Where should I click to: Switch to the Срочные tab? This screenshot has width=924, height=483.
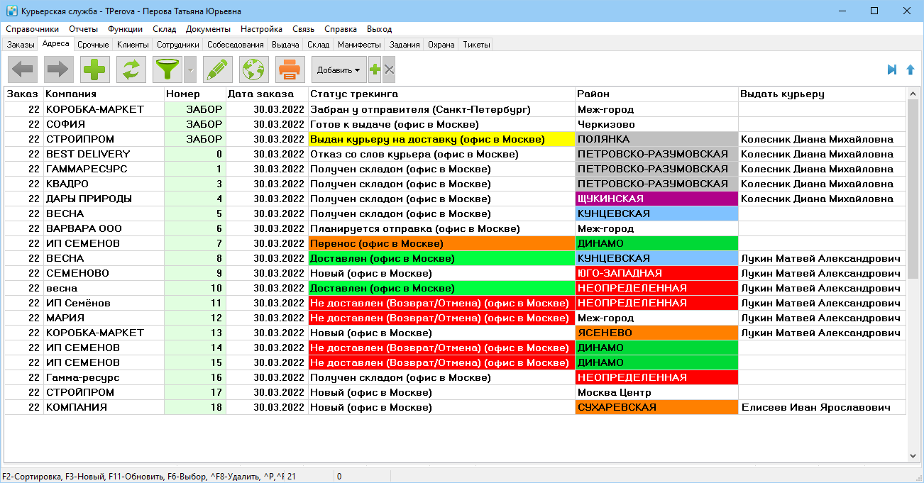tap(93, 45)
